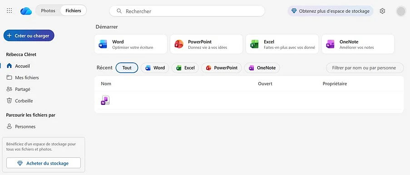Click the PowerPoint icon in filter chip

[208, 68]
